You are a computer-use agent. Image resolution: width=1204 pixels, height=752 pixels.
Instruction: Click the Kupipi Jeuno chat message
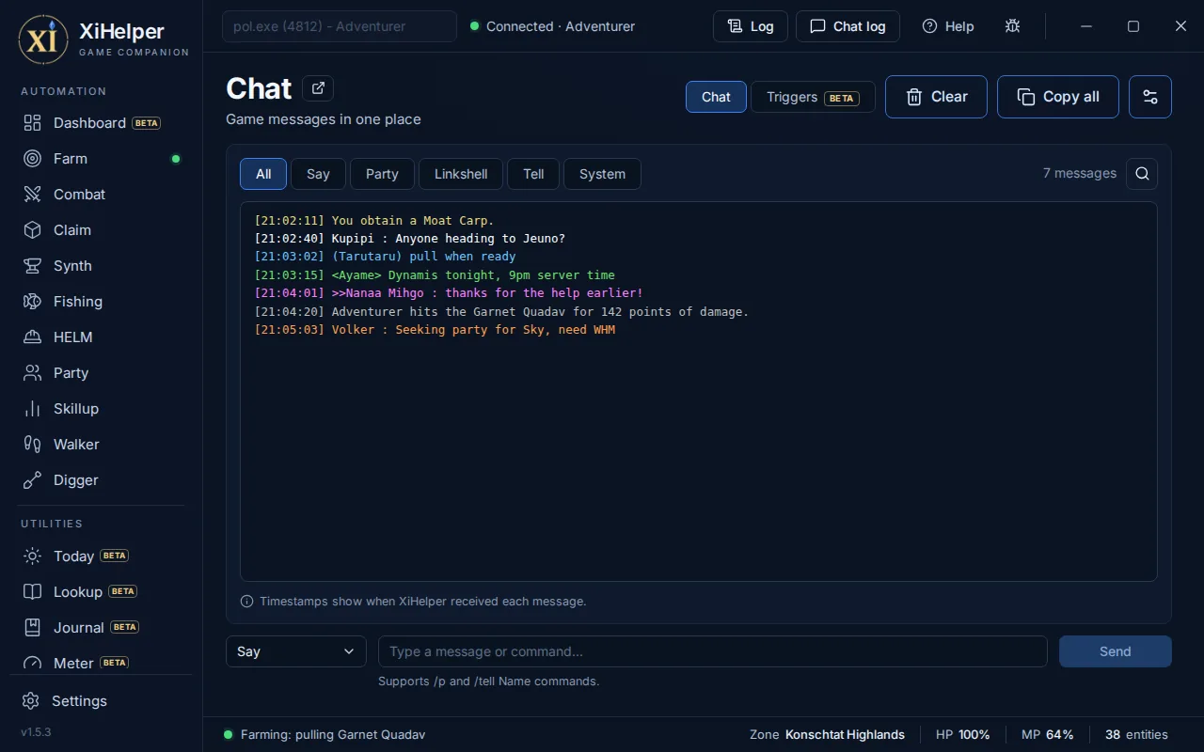click(410, 239)
